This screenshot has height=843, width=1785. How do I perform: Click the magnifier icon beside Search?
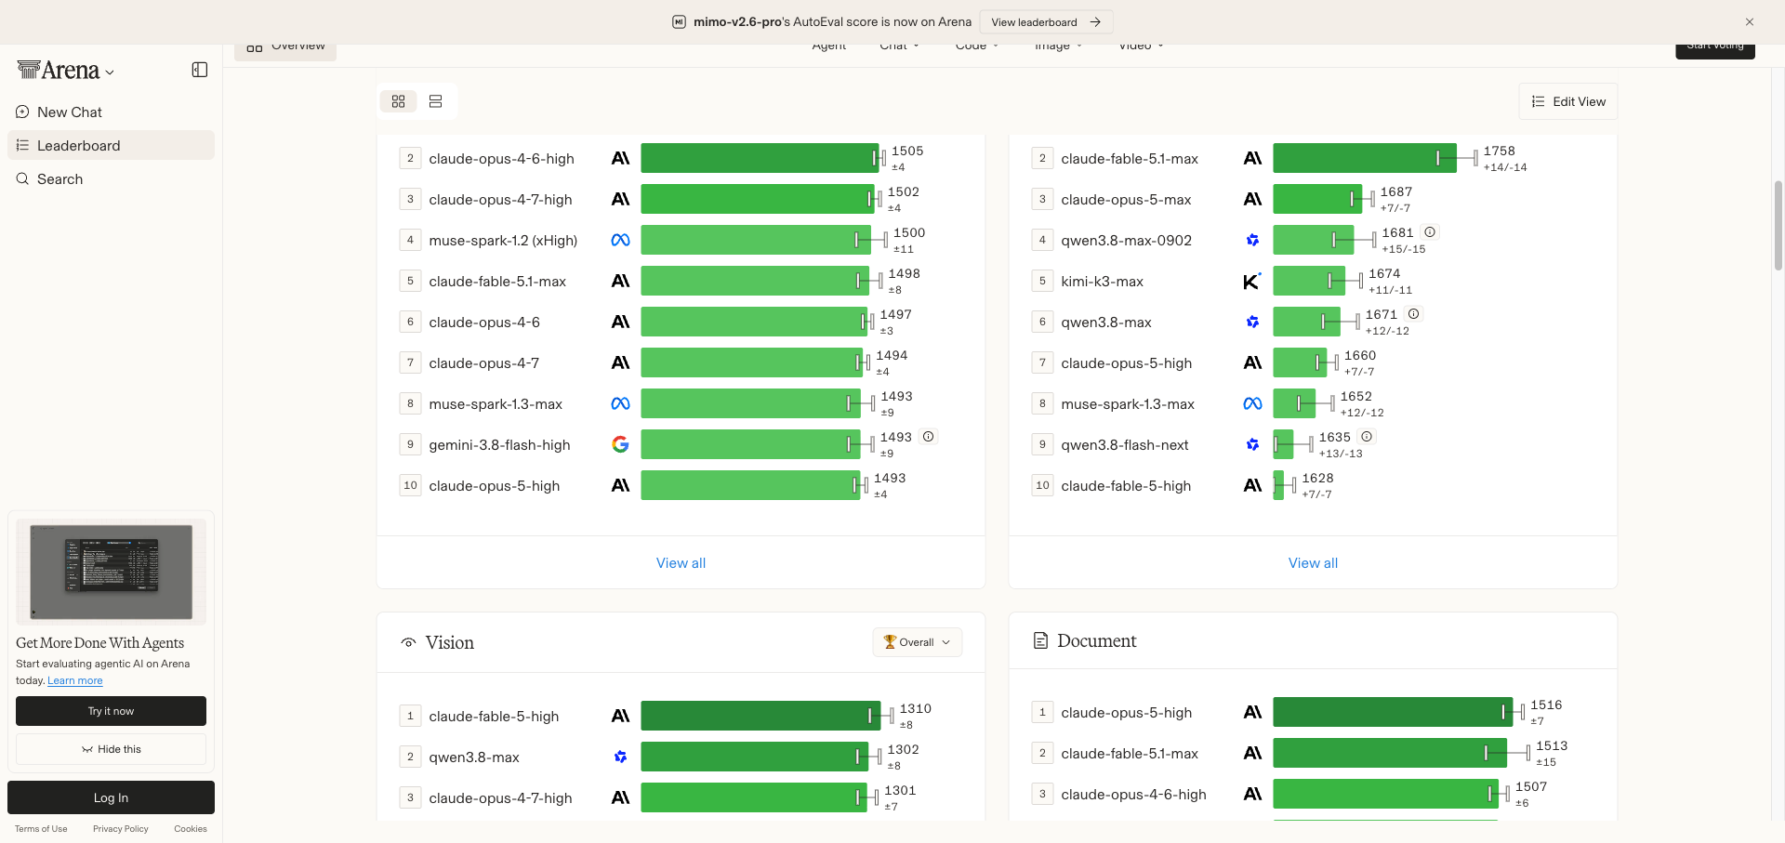[22, 179]
